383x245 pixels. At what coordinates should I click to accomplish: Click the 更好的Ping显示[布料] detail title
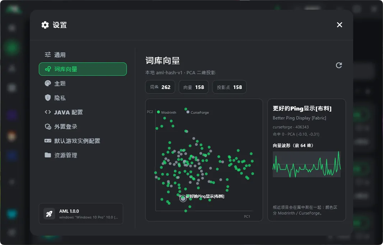[302, 108]
